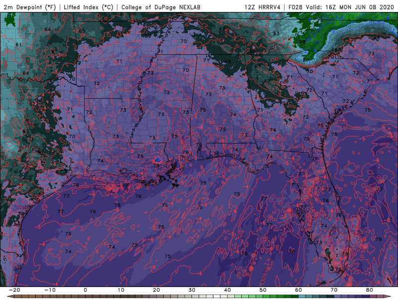
Task: Click the "2m Dewpoint (°F)" title text
Action: click(29, 7)
